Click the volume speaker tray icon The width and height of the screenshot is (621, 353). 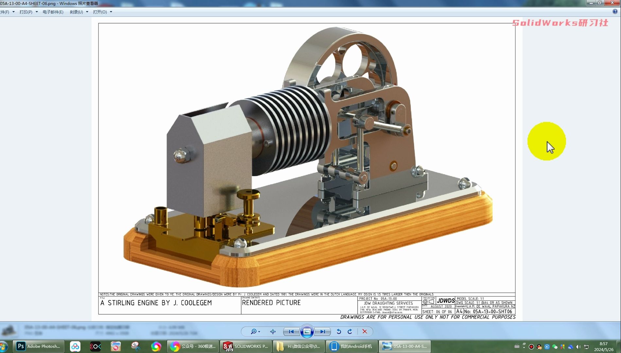[x=578, y=347]
